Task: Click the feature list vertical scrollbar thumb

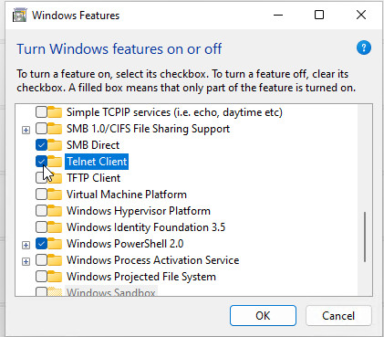Action: pos(365,237)
